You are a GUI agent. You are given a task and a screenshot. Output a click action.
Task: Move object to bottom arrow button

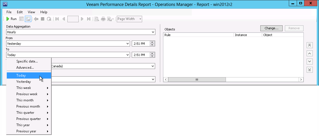309,70
